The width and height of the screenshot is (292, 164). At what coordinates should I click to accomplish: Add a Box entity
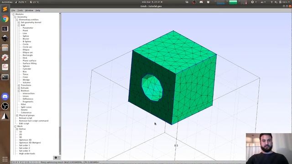pyautogui.click(x=25, y=72)
